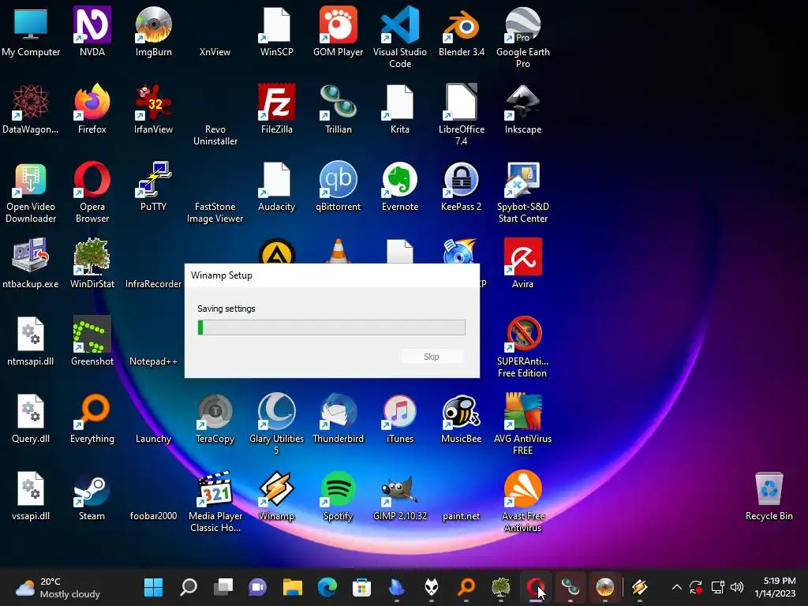The width and height of the screenshot is (808, 606).
Task: Select the Open Video Downloader icon
Action: tap(31, 179)
